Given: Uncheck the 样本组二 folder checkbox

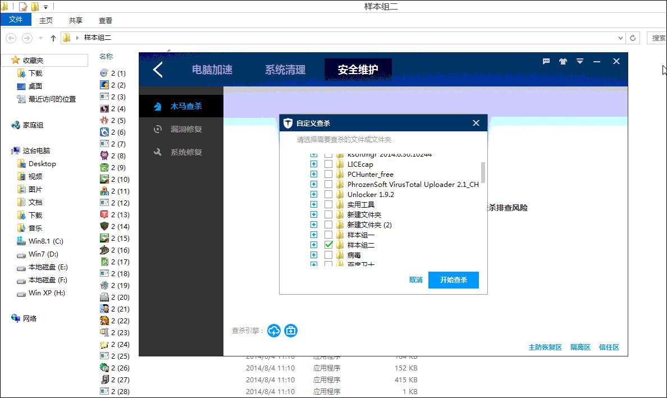Looking at the screenshot, I should pyautogui.click(x=328, y=245).
